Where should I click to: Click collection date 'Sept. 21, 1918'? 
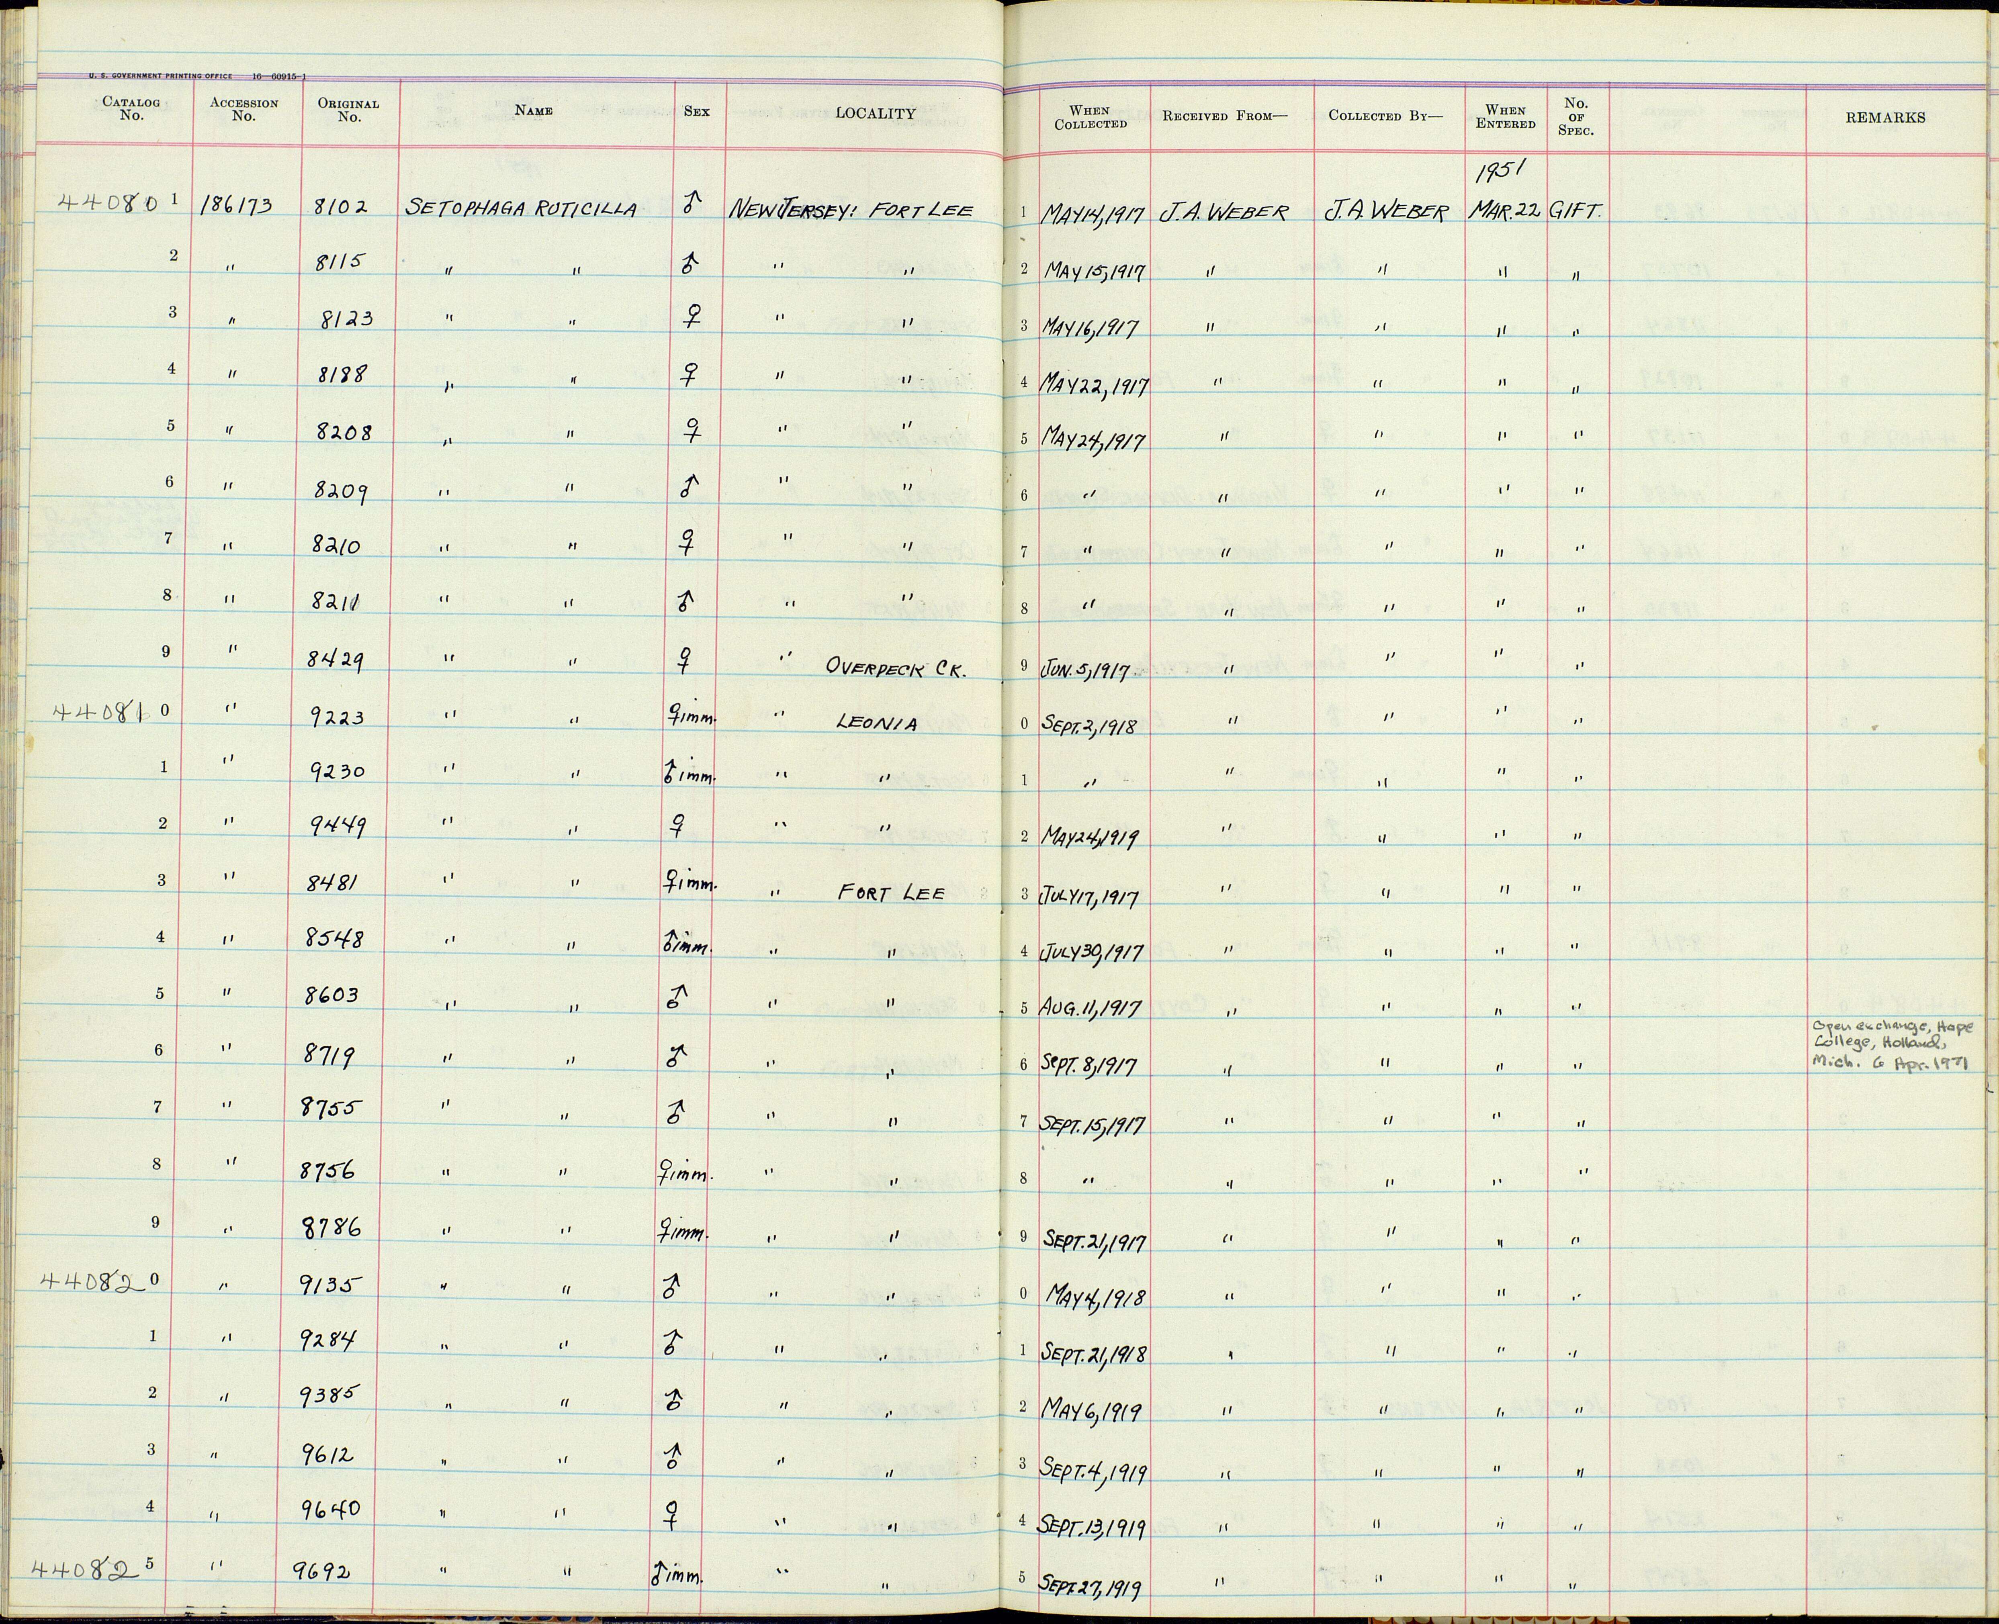click(1095, 1354)
